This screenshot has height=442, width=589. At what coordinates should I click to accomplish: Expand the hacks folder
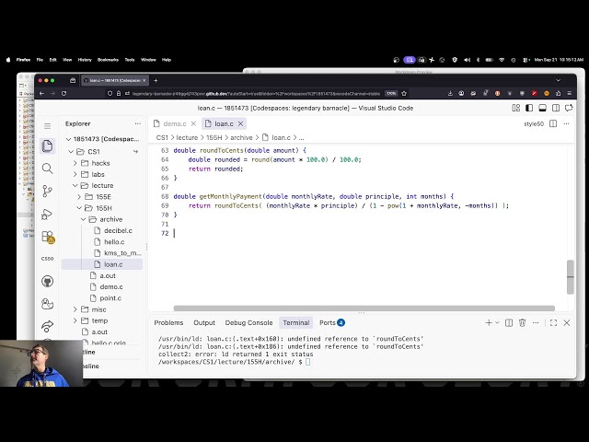point(75,163)
